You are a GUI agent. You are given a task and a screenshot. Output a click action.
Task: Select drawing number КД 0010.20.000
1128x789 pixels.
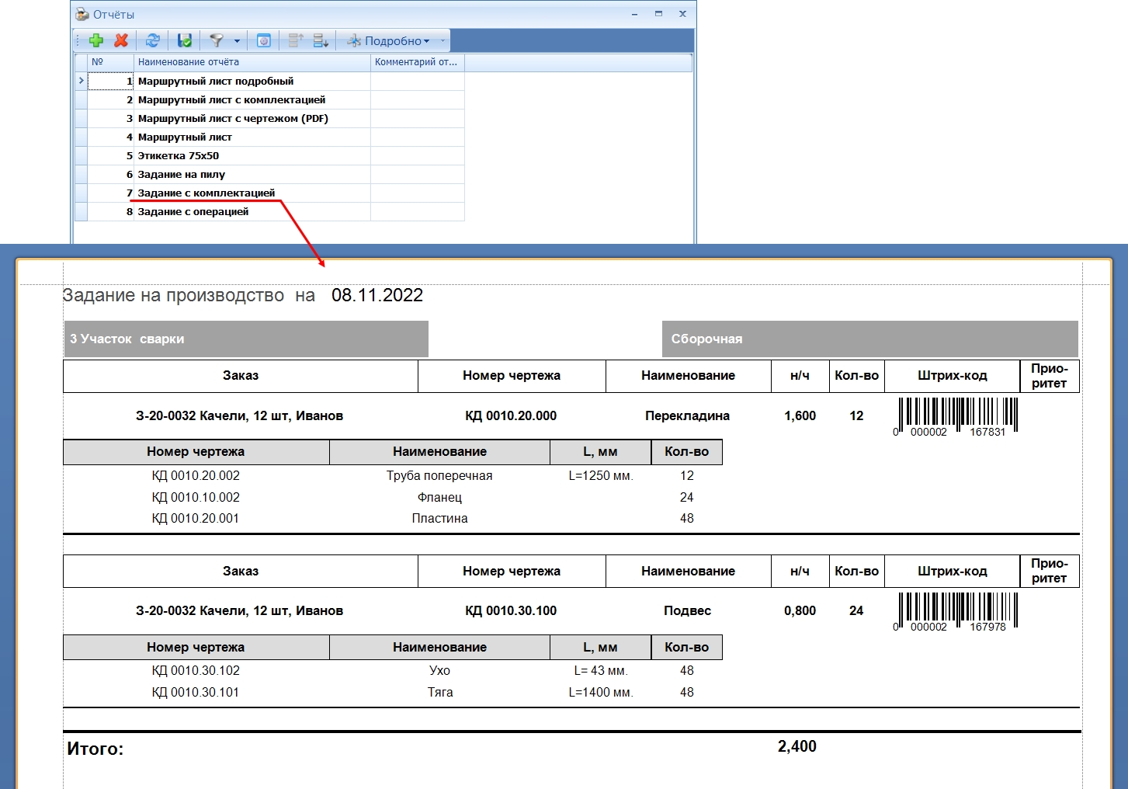pyautogui.click(x=511, y=415)
